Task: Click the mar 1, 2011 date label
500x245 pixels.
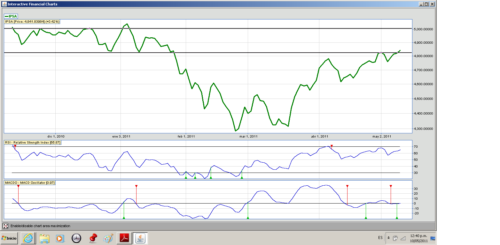Action: click(248, 137)
